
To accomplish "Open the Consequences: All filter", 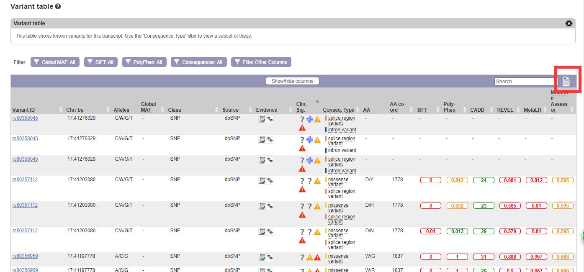I will click(199, 62).
